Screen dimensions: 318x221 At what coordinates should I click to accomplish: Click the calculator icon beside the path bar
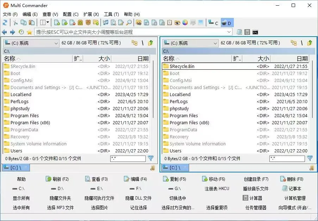click(248, 32)
